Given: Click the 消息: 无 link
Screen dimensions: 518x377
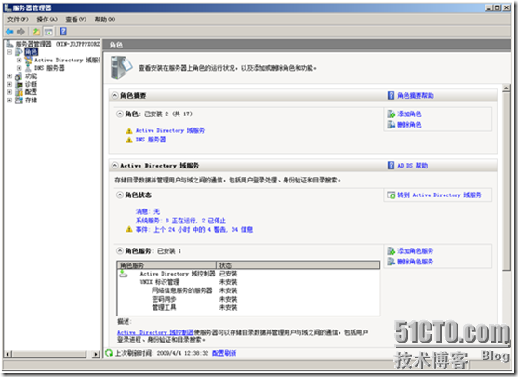Looking at the screenshot, I should (148, 211).
